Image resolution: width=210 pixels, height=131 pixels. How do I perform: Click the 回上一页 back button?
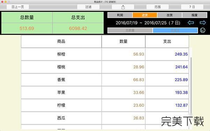(x=18, y=7)
